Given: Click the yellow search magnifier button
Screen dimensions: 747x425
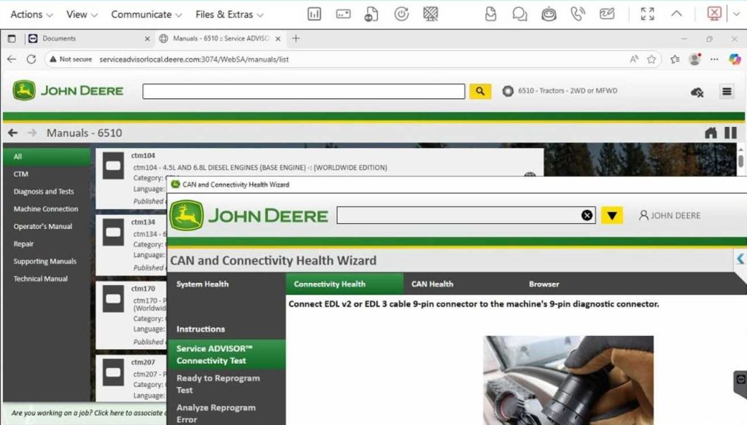Looking at the screenshot, I should point(480,91).
